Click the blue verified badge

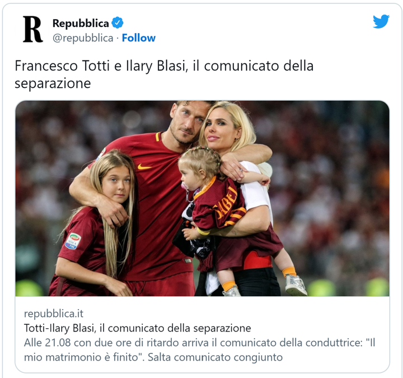(x=118, y=23)
